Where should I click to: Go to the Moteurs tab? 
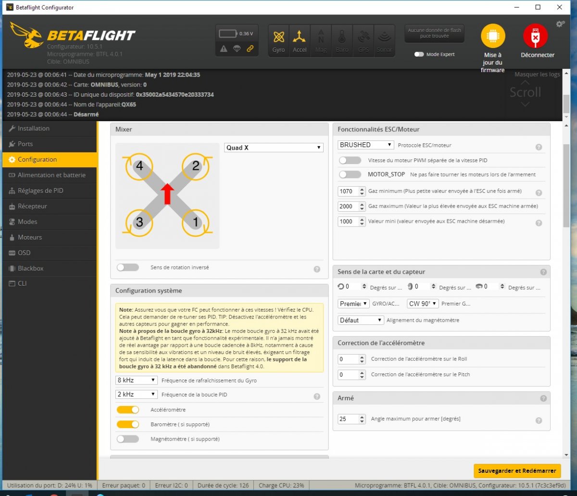click(30, 237)
